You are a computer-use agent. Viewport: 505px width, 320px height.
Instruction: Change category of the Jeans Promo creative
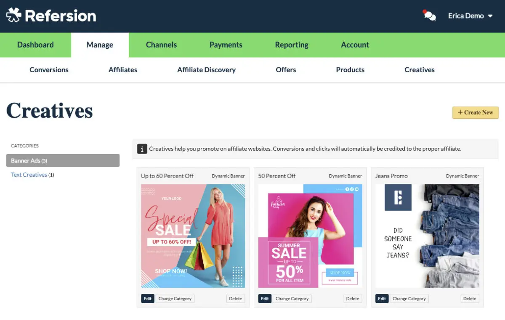(x=409, y=299)
